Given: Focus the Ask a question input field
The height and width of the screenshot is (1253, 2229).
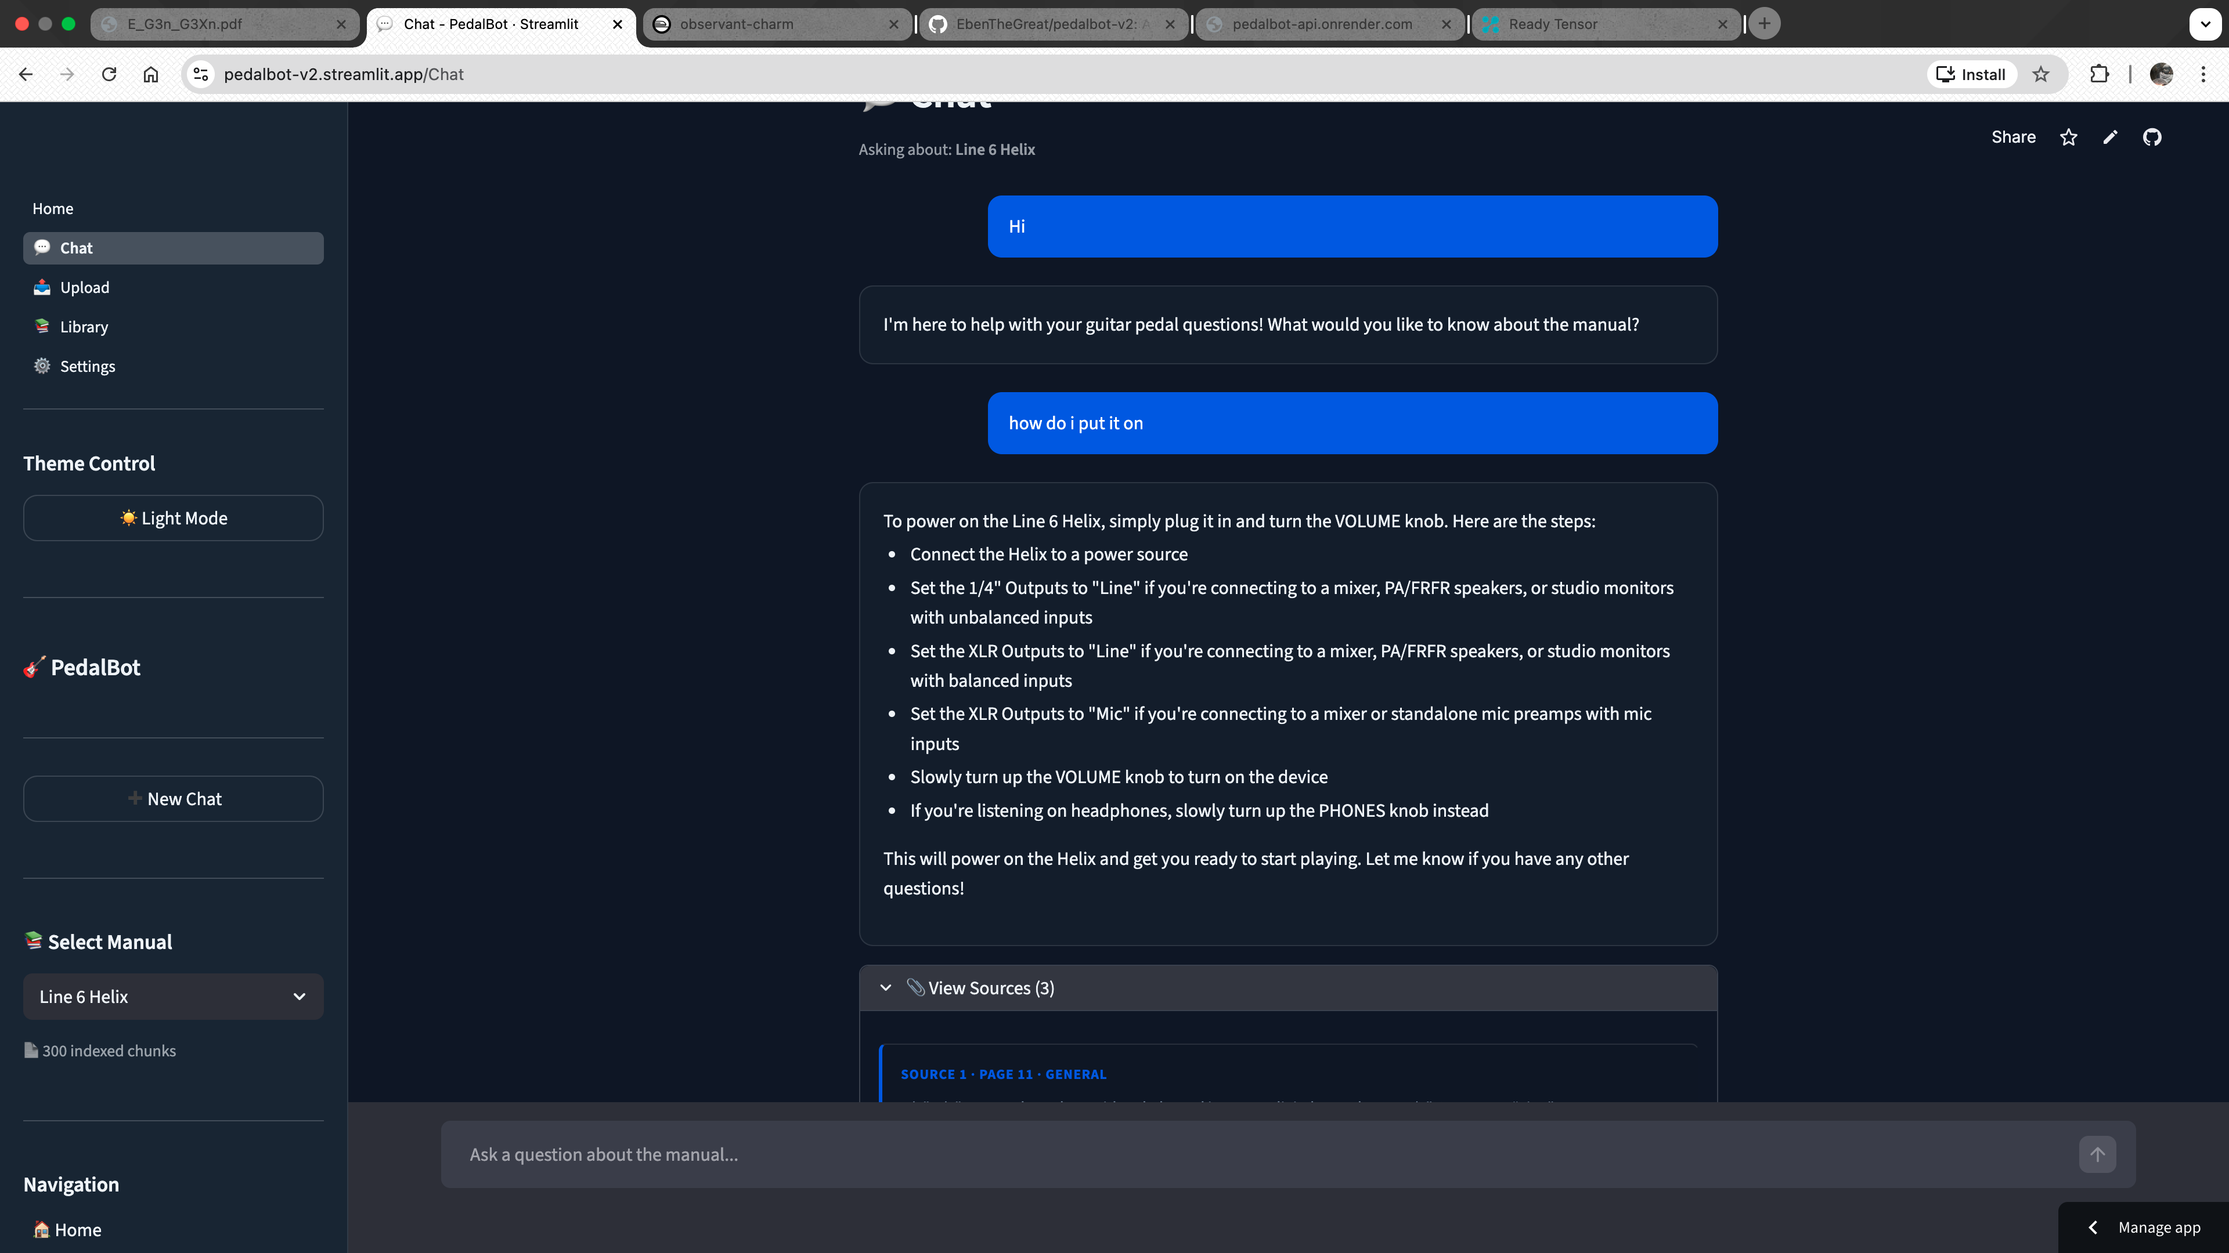Looking at the screenshot, I should tap(1260, 1154).
